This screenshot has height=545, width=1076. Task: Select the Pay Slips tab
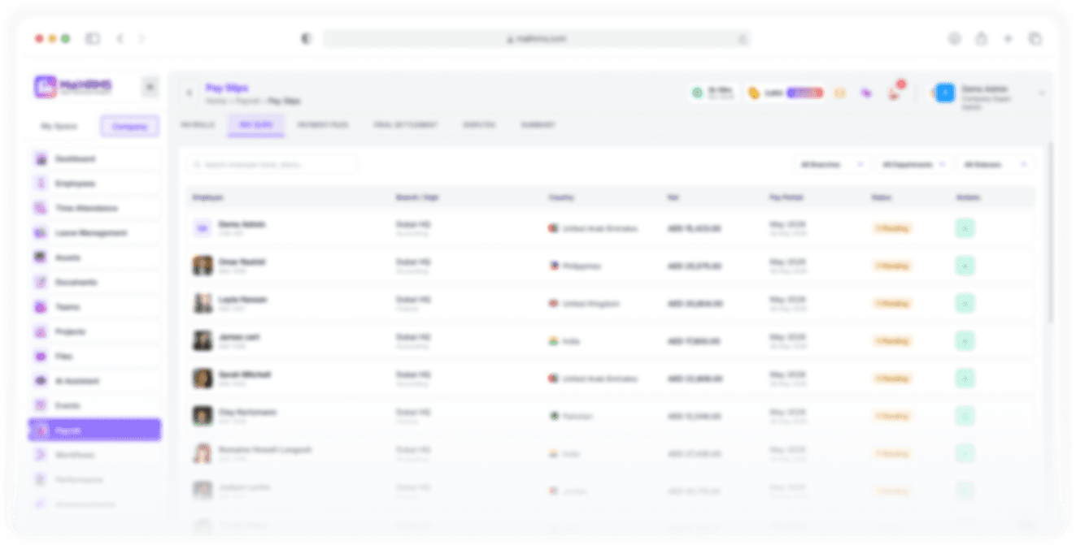coord(256,125)
